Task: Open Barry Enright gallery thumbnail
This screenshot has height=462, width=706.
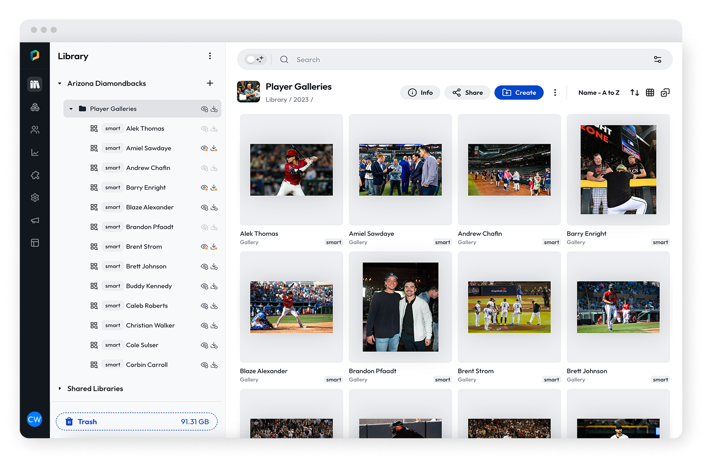Action: click(x=618, y=170)
